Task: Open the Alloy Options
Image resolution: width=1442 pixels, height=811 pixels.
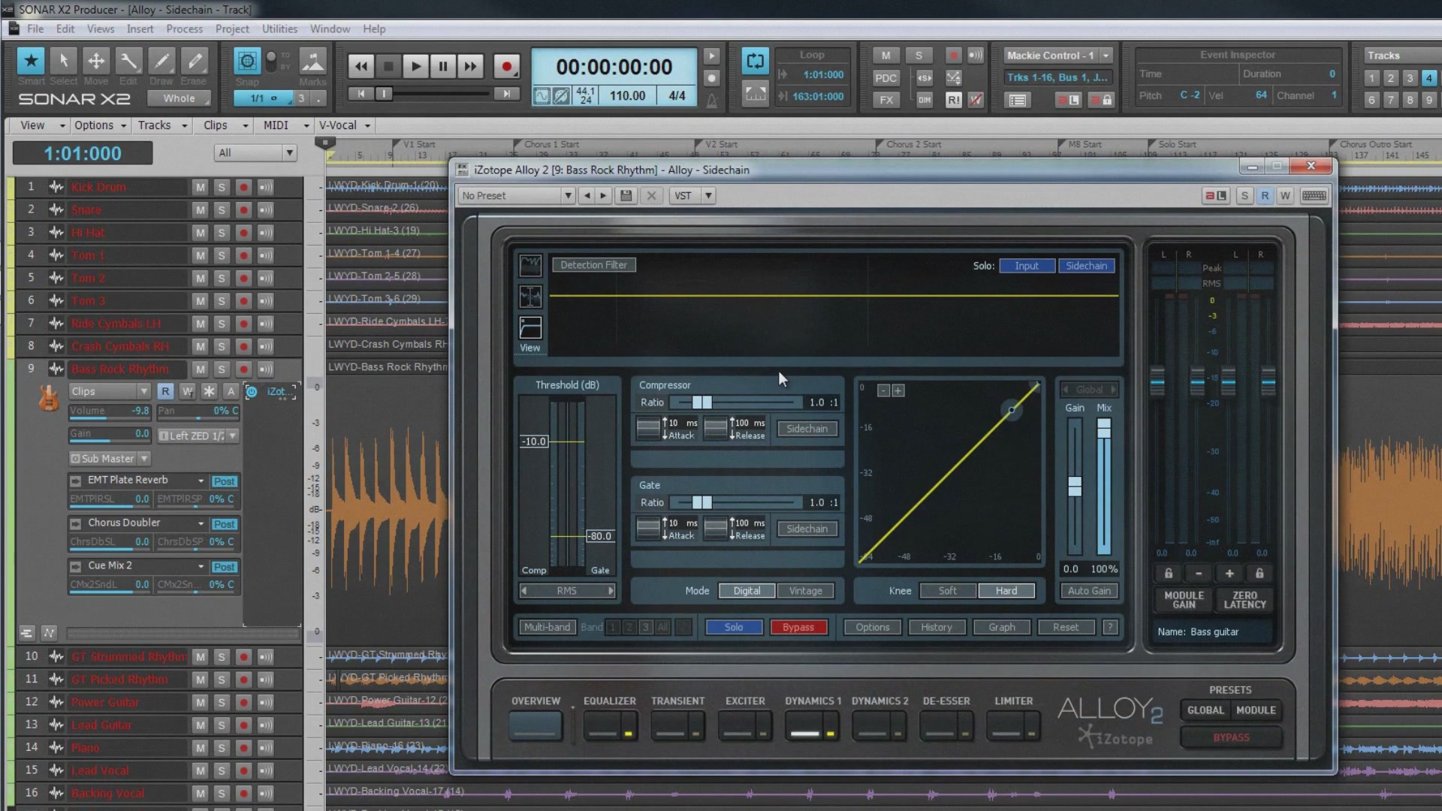Action: tap(873, 627)
